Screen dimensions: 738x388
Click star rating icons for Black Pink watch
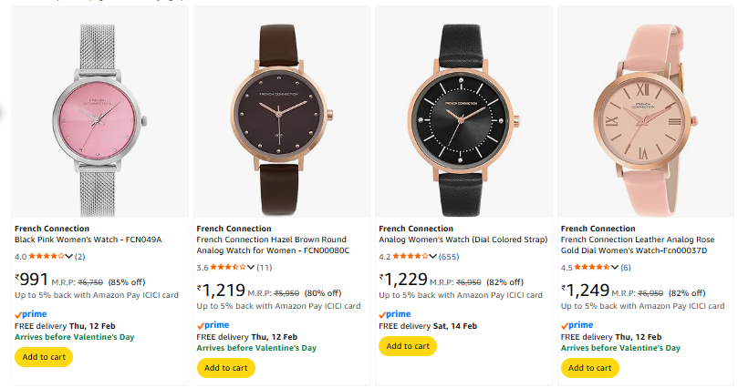tap(47, 256)
